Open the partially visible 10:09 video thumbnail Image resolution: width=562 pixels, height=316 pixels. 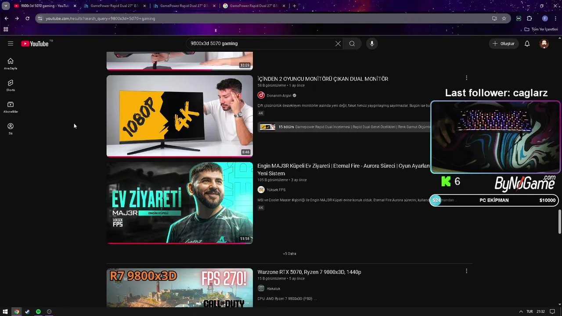(x=180, y=61)
